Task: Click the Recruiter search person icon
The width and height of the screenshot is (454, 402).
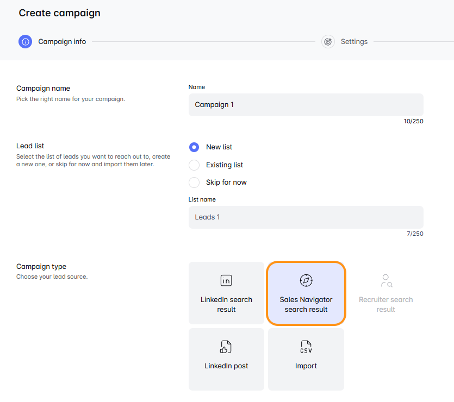Action: point(386,280)
